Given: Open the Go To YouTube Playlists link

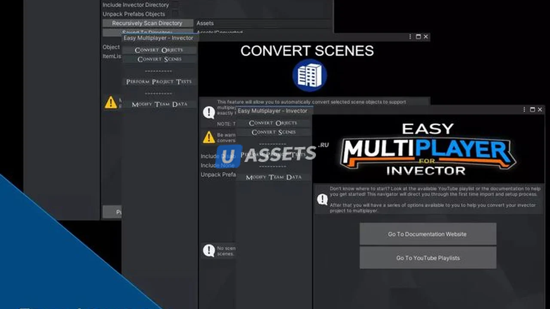Looking at the screenshot, I should [428, 258].
